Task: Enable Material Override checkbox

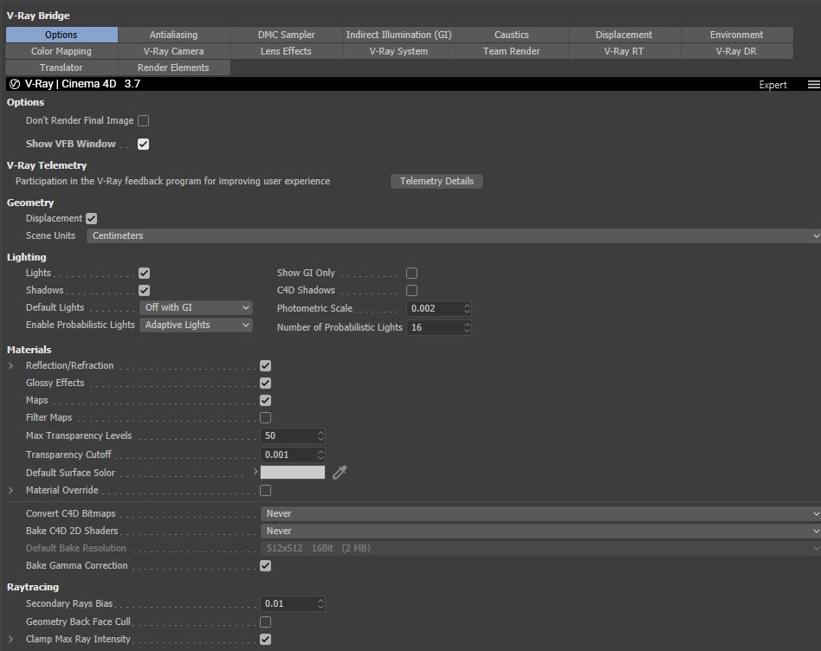Action: coord(266,490)
